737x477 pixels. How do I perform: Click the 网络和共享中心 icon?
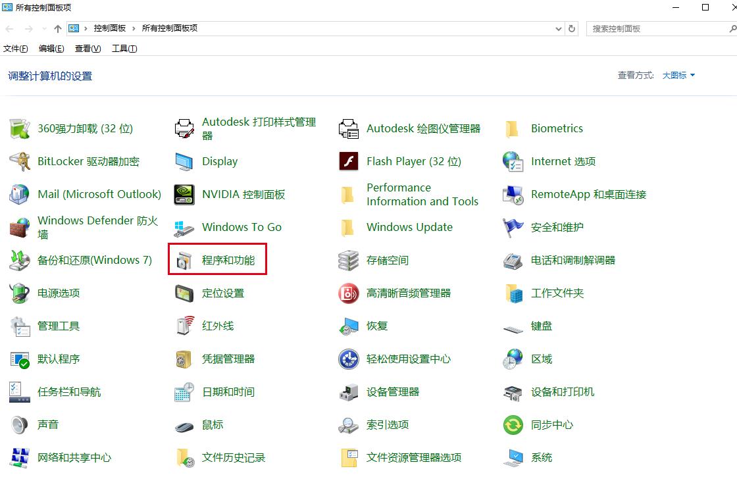(x=20, y=458)
